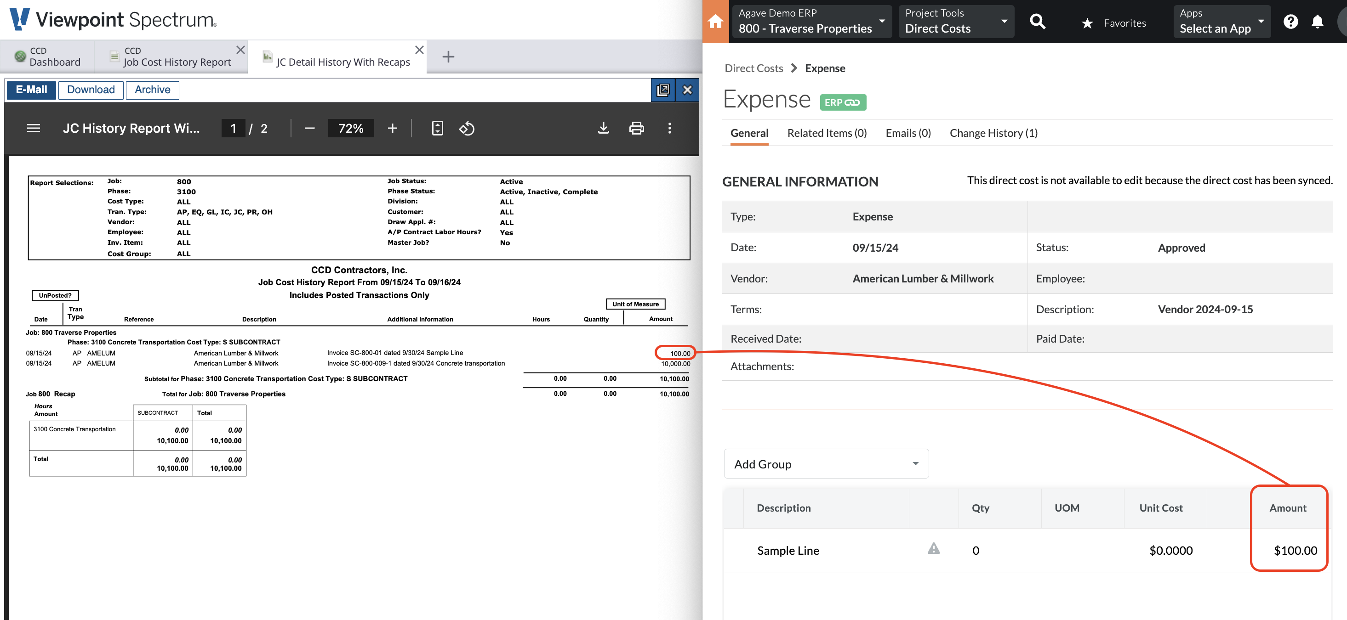Click the Archive button
This screenshot has height=620, width=1347.
click(x=152, y=90)
